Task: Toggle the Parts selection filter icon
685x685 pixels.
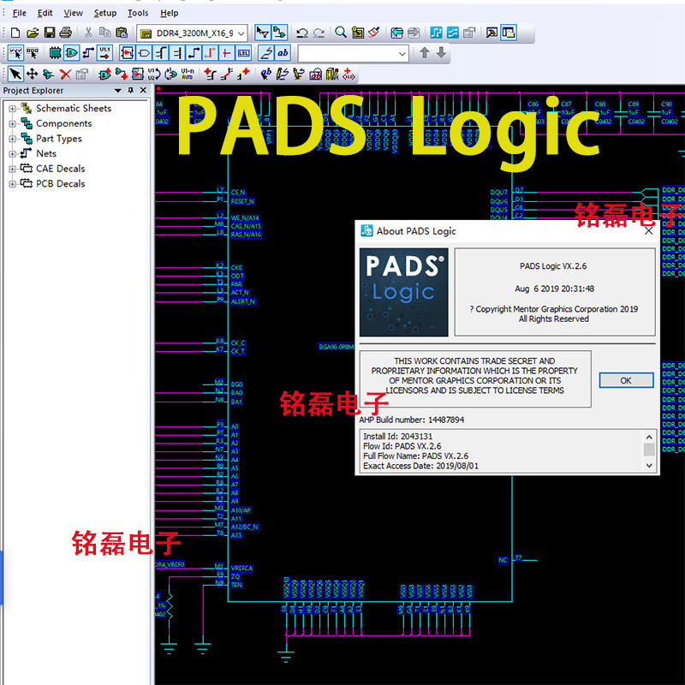Action: [55, 53]
